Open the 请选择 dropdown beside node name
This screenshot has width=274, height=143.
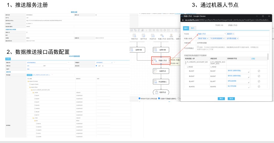(230, 34)
